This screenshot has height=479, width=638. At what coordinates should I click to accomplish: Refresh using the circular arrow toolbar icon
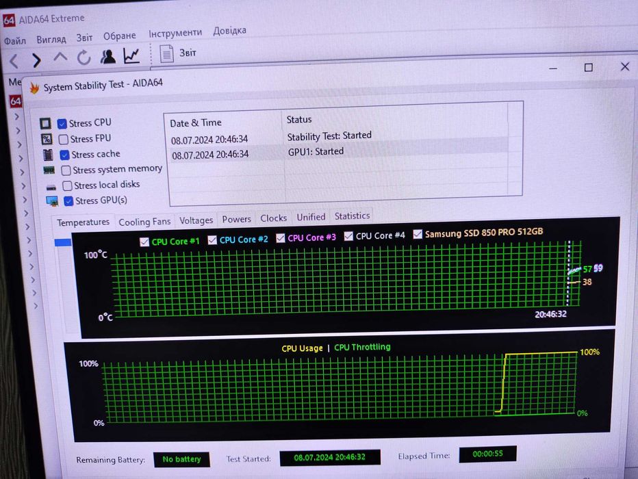click(x=84, y=57)
